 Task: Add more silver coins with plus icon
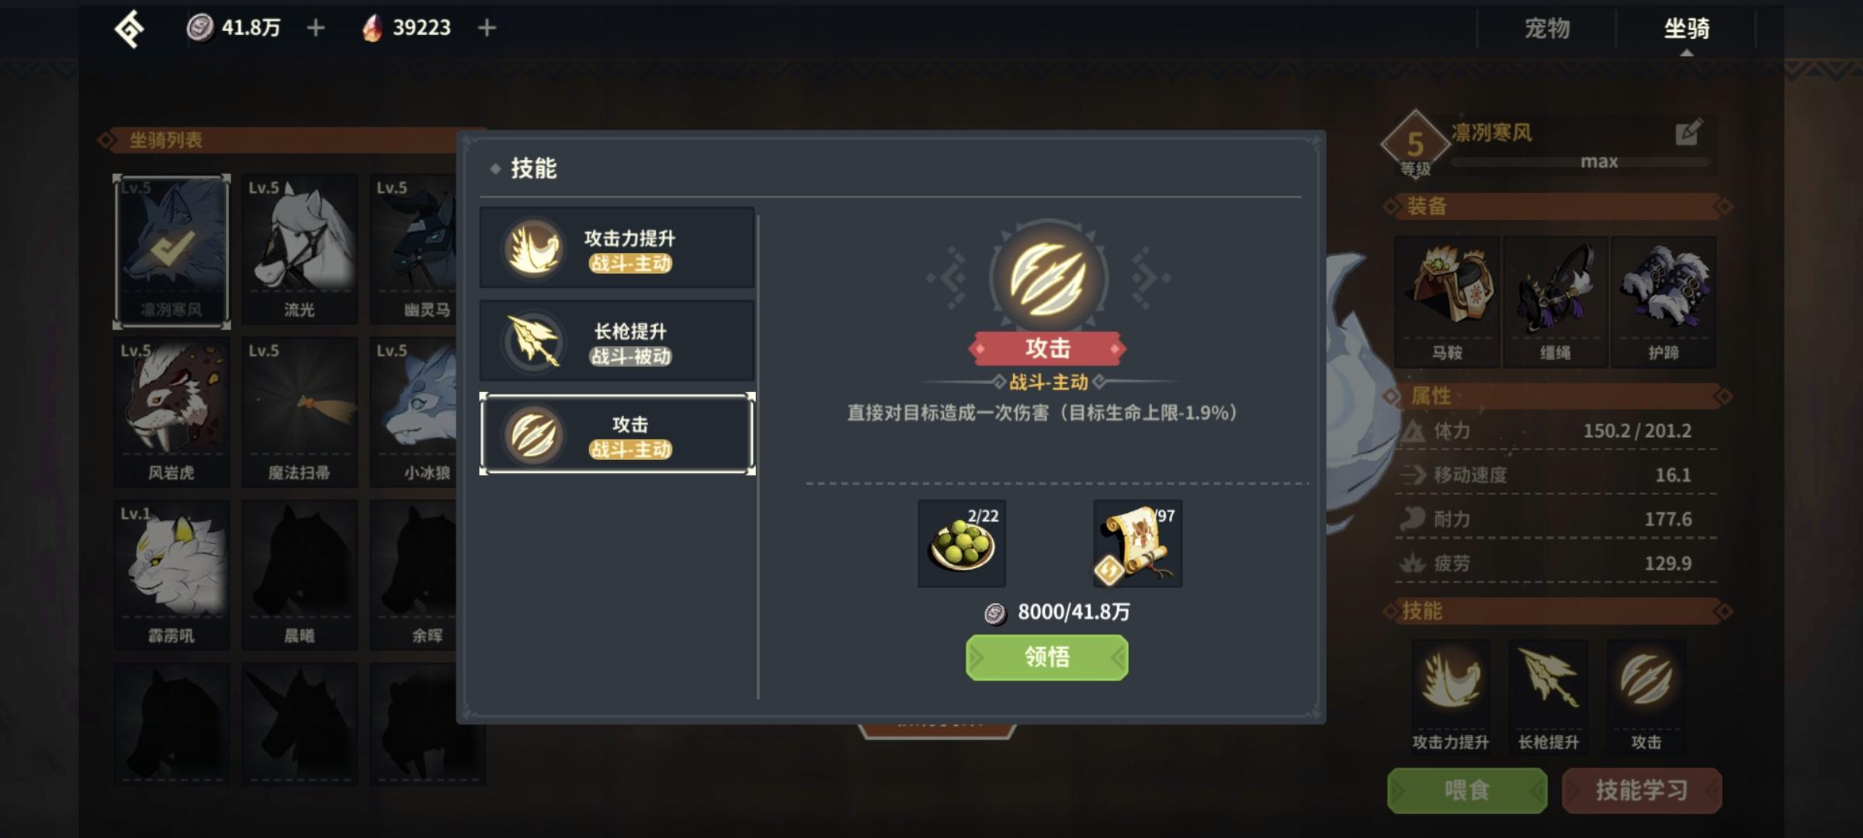[315, 28]
